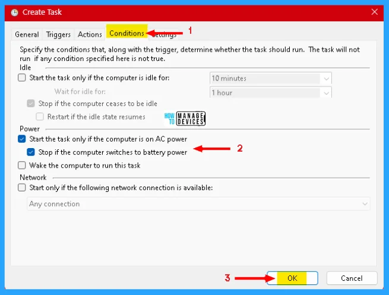Click the Create Task title text
The image size is (389, 295).
(x=42, y=12)
